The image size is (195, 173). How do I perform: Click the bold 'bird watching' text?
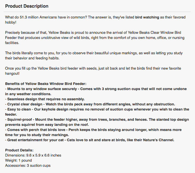(x=147, y=17)
